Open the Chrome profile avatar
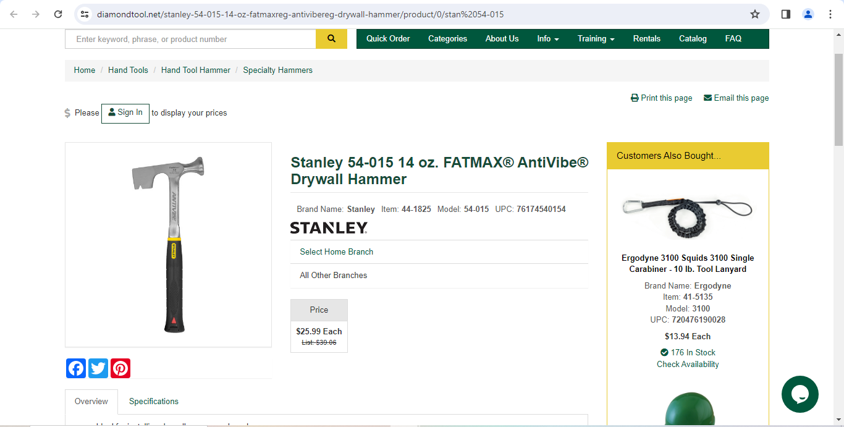 pos(808,14)
